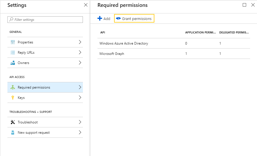Focus the Filter settings search box

(x=45, y=20)
